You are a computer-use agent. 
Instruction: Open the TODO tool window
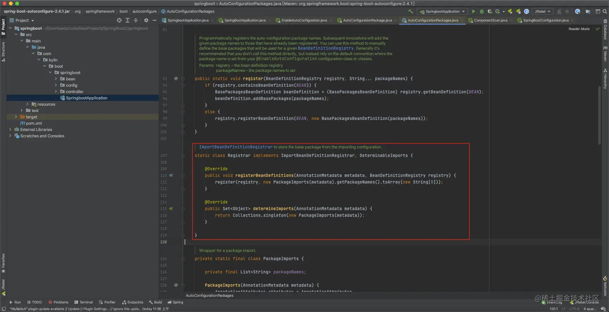34,302
